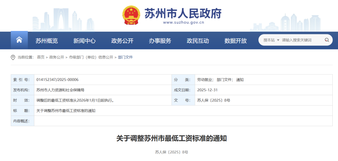The height and width of the screenshot is (161, 338).
Task: Click the bold article heading 关于调整苏州市最低工资标准的通知
Action: point(172,138)
